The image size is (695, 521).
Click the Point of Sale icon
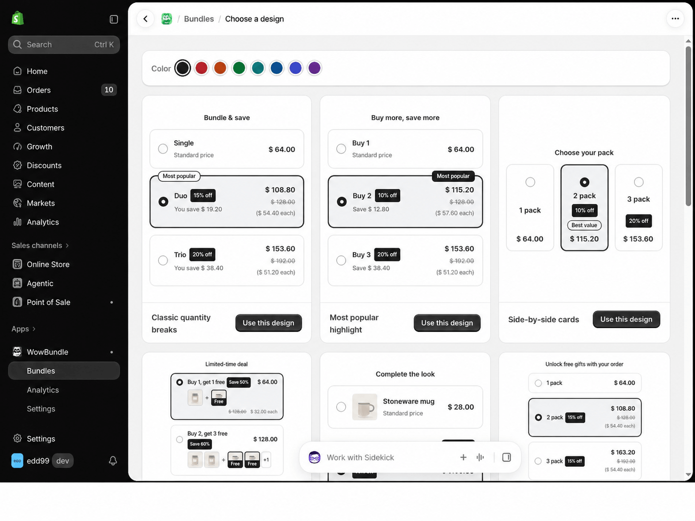tap(18, 302)
